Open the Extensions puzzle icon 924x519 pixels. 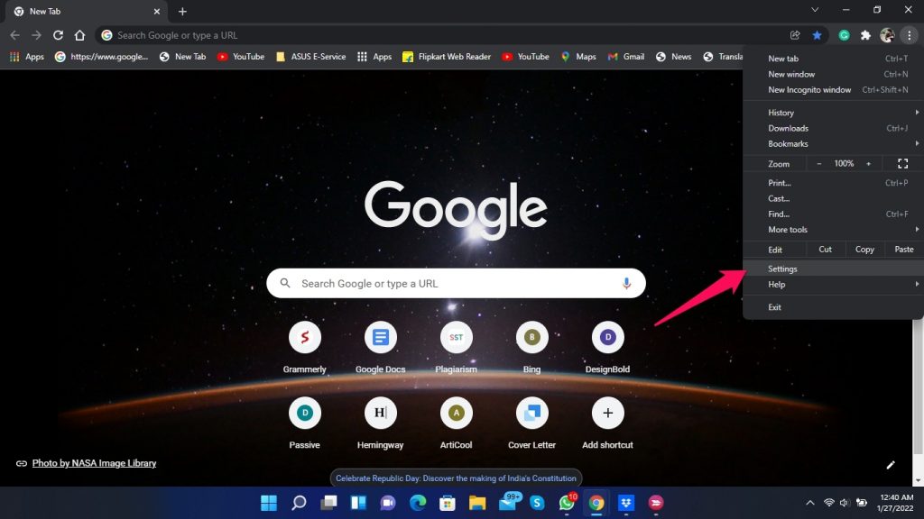pyautogui.click(x=865, y=35)
